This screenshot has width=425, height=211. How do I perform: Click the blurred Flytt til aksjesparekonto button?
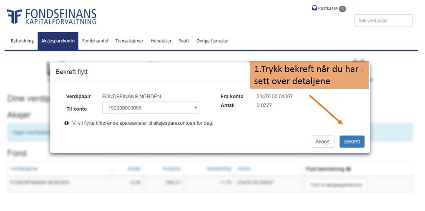[x=336, y=185]
